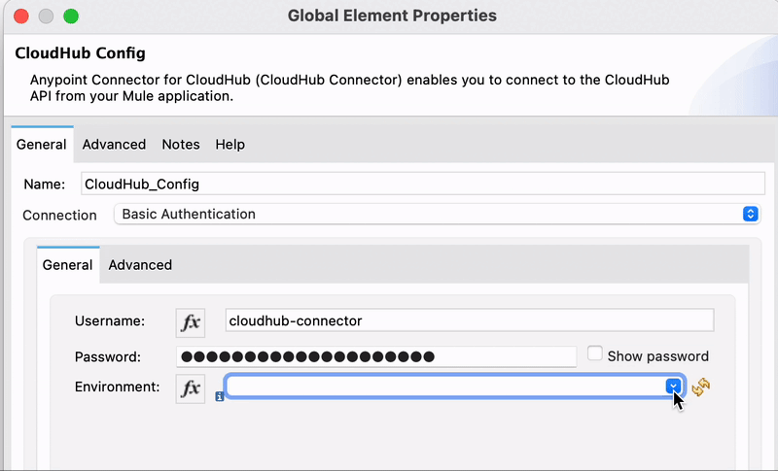This screenshot has height=471, width=778.
Task: Click the Username field with cloudhub-connector
Action: point(469,320)
